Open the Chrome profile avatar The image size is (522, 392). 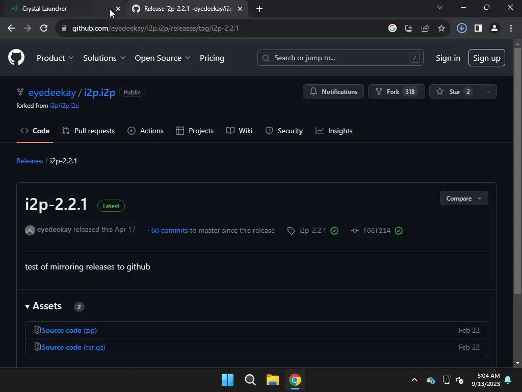(494, 29)
